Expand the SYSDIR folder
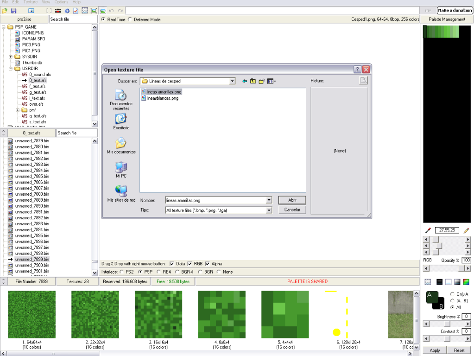 click(x=11, y=57)
